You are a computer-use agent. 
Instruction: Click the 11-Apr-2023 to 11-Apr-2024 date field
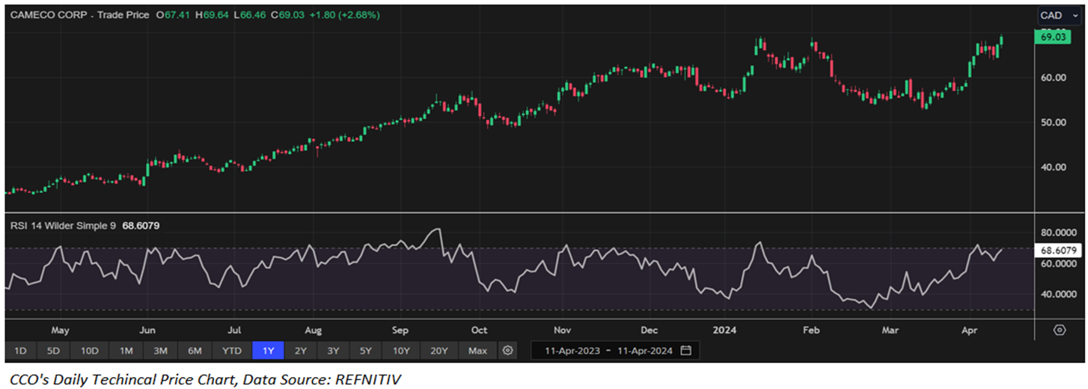pyautogui.click(x=608, y=350)
